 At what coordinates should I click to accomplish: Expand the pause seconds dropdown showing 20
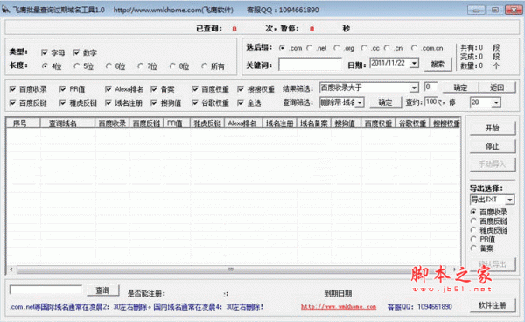tap(496, 102)
